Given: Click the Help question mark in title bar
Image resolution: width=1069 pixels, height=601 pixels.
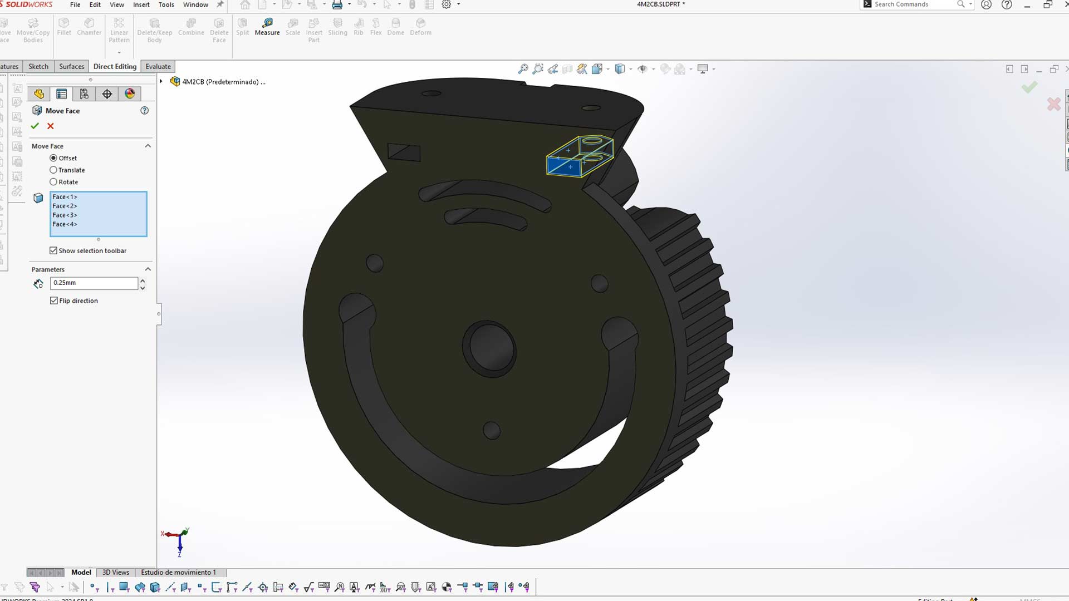Looking at the screenshot, I should click(1007, 4).
